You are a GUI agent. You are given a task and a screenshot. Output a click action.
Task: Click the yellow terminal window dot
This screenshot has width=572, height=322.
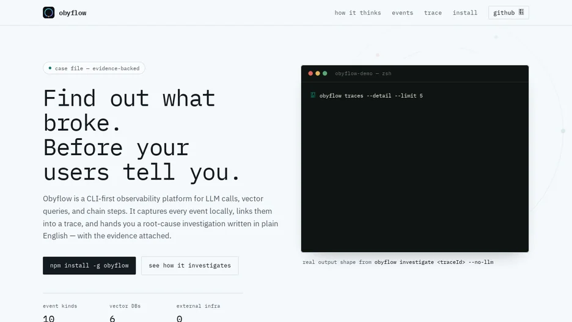click(x=318, y=73)
